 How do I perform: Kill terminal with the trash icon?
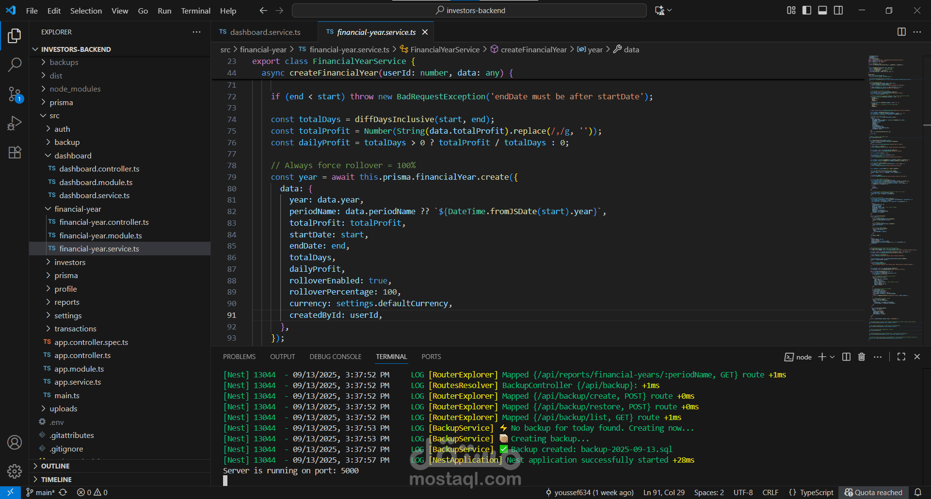coord(862,357)
